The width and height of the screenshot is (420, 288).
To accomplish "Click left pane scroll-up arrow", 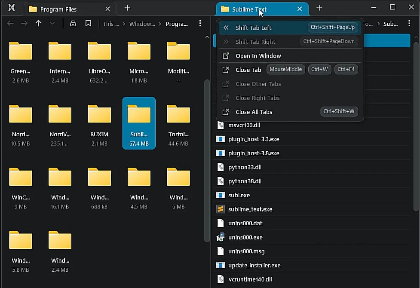I will [207, 37].
